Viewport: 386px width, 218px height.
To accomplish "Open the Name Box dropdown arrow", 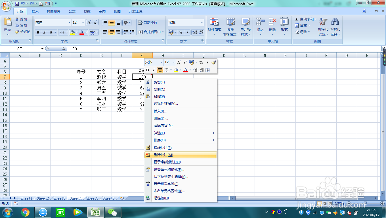I will point(42,49).
